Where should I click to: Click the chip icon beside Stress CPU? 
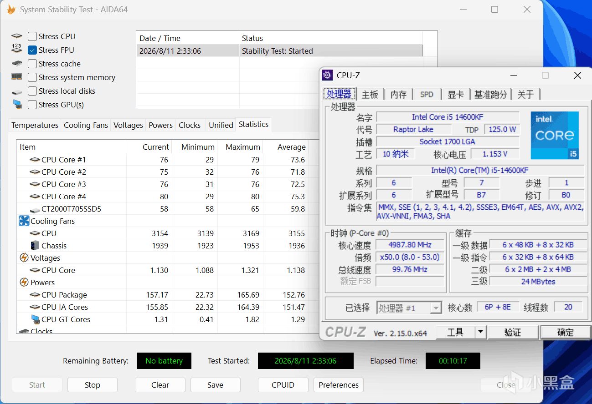(17, 36)
